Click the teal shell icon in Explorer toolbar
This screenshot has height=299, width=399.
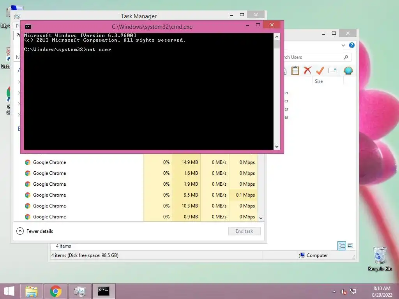coord(348,70)
